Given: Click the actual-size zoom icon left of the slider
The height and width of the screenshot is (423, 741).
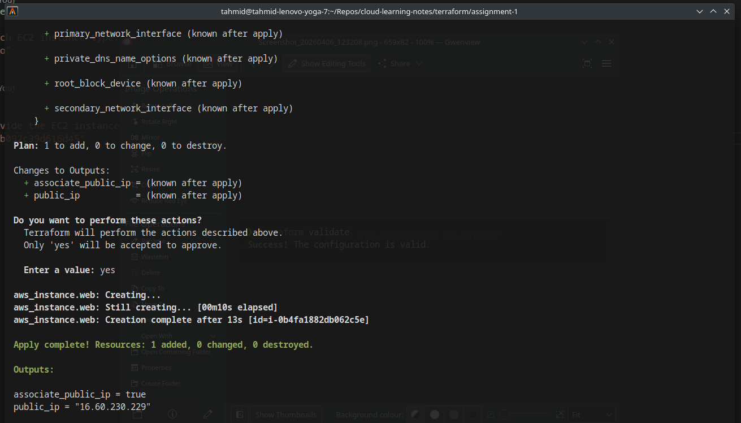Looking at the screenshot, I should click(x=491, y=415).
